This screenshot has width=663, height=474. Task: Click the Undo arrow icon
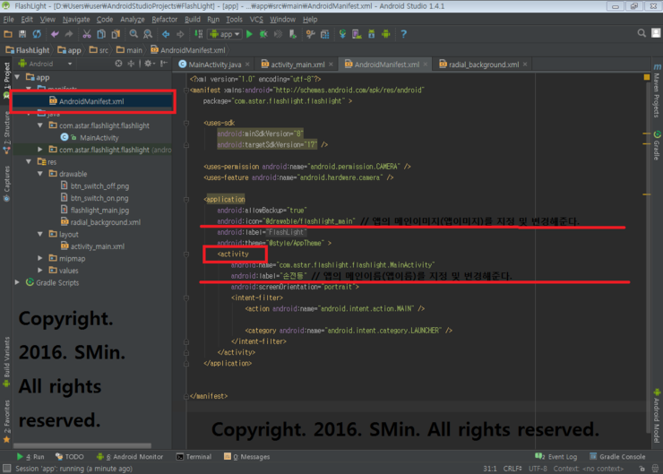55,34
